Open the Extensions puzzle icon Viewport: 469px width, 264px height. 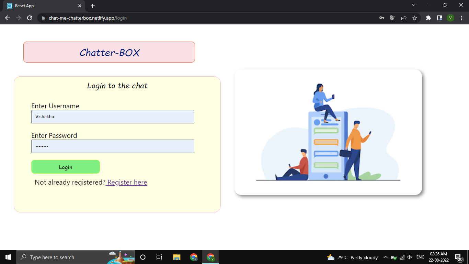[428, 18]
